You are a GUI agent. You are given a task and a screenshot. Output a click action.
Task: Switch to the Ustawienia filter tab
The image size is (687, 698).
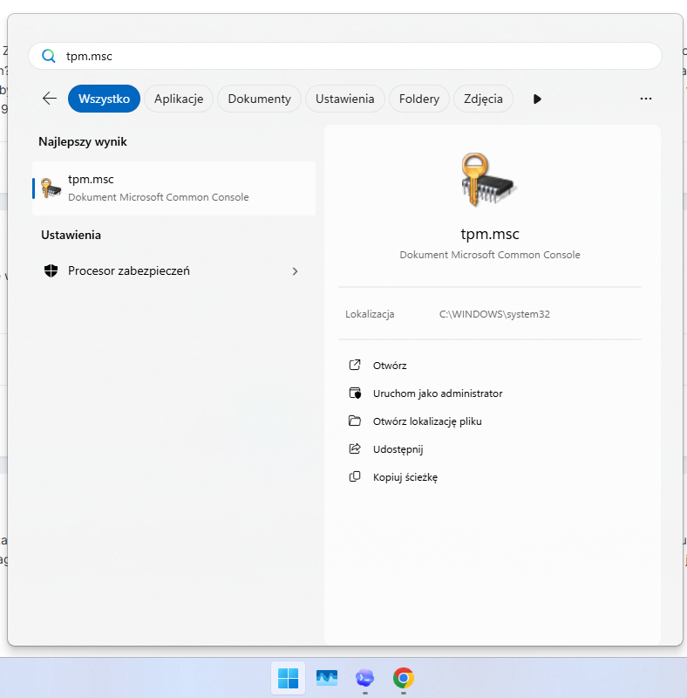pos(345,99)
